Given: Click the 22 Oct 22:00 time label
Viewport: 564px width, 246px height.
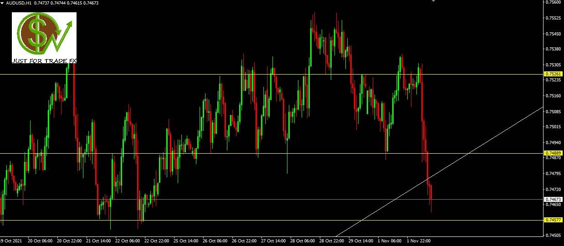Looking at the screenshot, I should click(x=157, y=241).
